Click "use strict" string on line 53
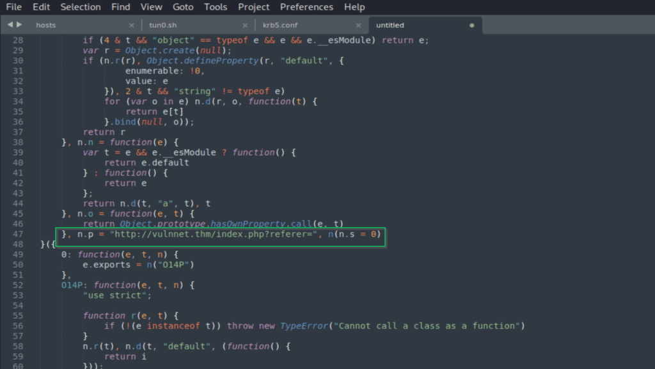 point(114,295)
